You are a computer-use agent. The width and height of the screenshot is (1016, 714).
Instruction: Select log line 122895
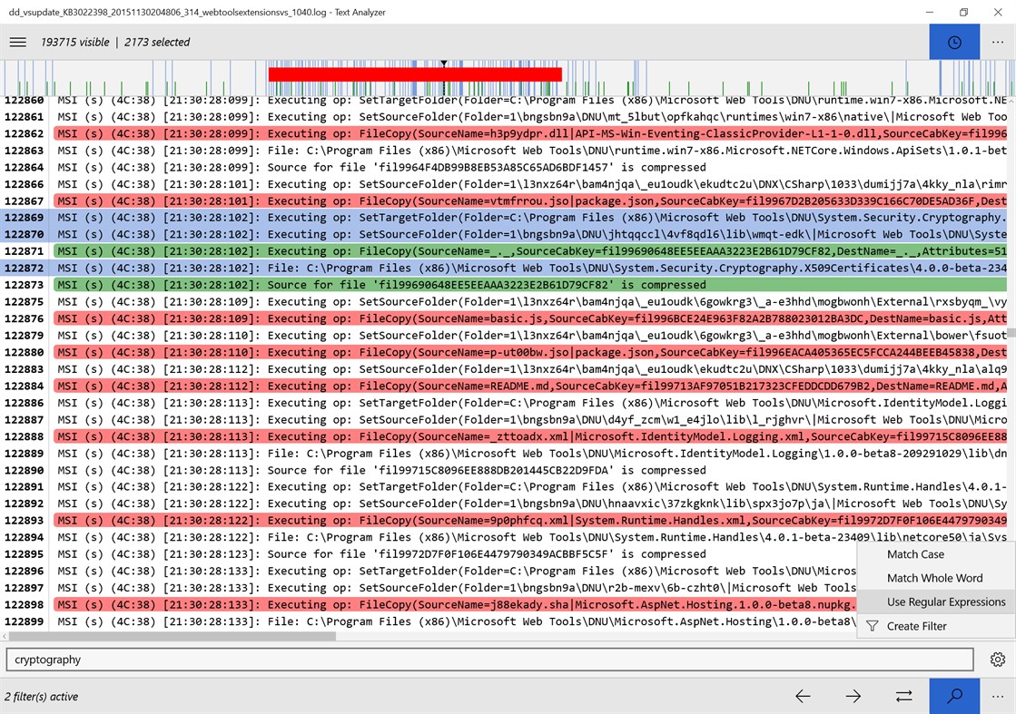tap(428, 554)
